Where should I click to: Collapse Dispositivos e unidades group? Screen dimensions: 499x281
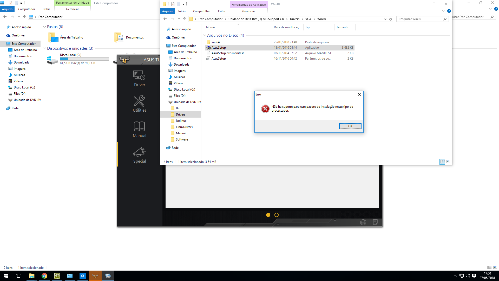44,48
